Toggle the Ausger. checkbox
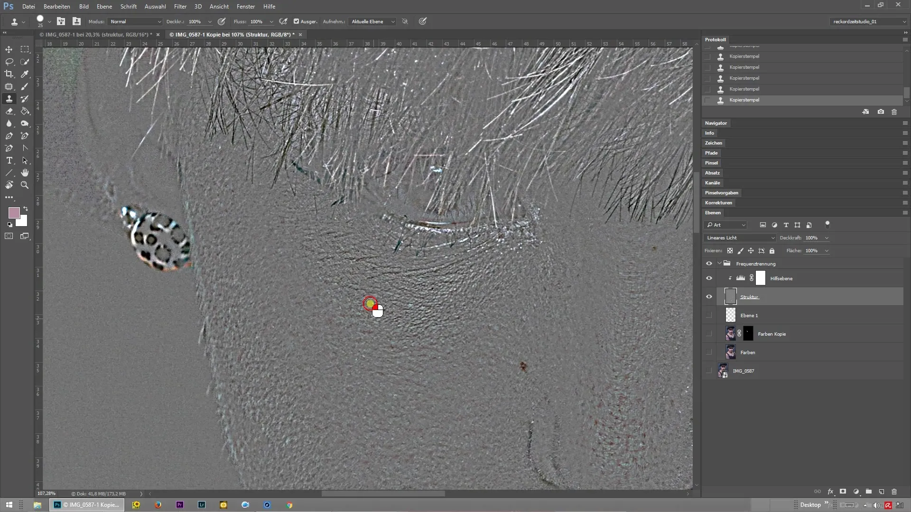The width and height of the screenshot is (911, 512). click(296, 21)
